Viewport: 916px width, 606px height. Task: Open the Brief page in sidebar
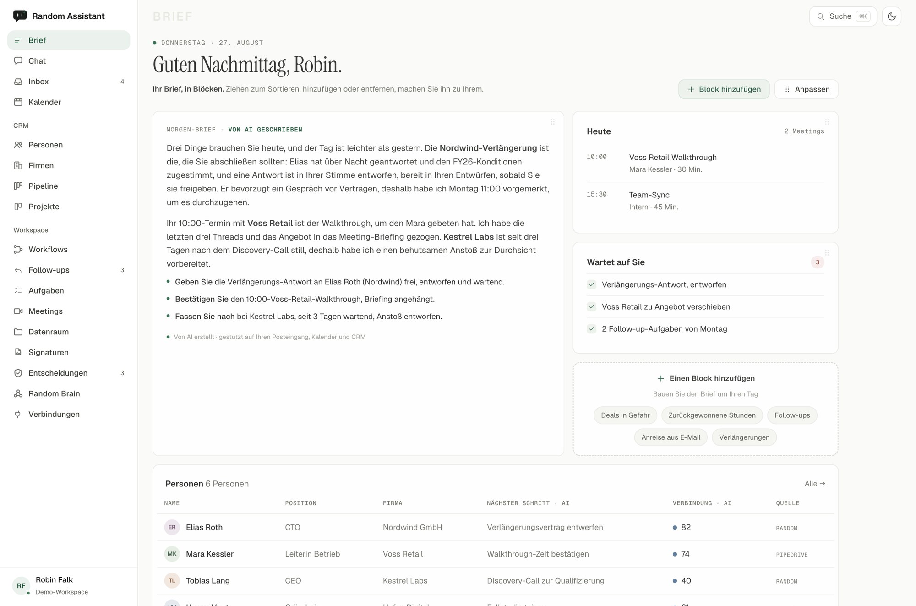[69, 40]
